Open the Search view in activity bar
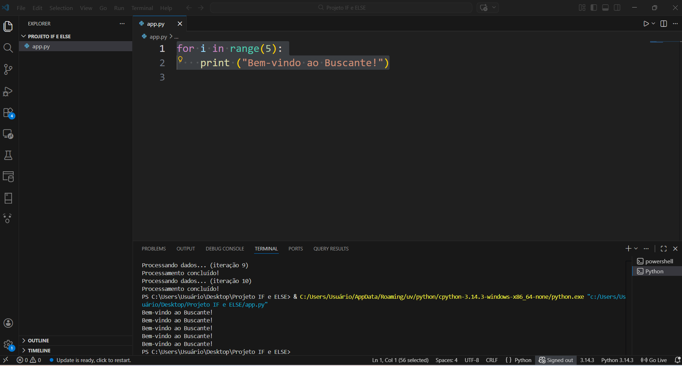The width and height of the screenshot is (682, 366). click(8, 48)
